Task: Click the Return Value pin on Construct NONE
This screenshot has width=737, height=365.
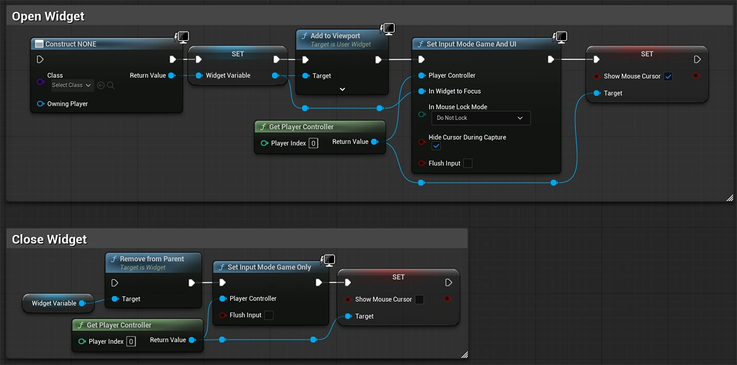Action: 172,75
